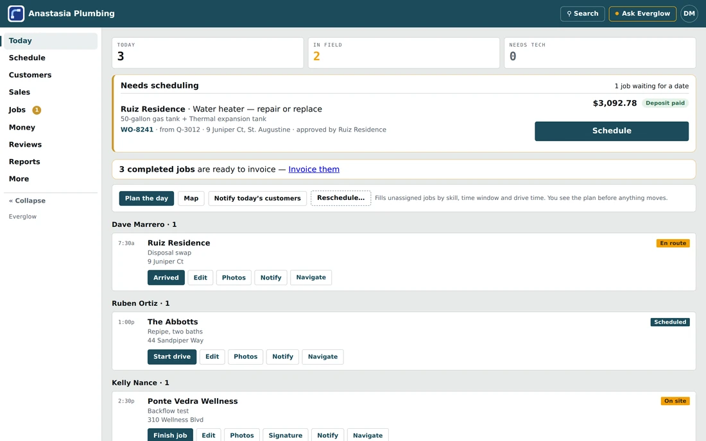
Task: Open Money in the sidebar
Action: pos(51,127)
